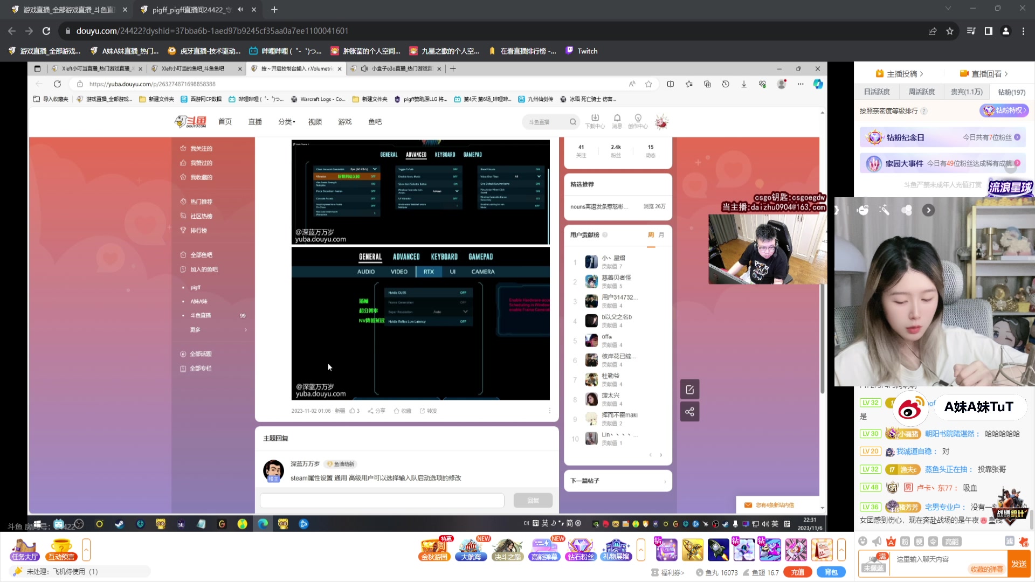The height and width of the screenshot is (582, 1035).
Task: Open Chrome three-dot menu
Action: pos(1023,31)
